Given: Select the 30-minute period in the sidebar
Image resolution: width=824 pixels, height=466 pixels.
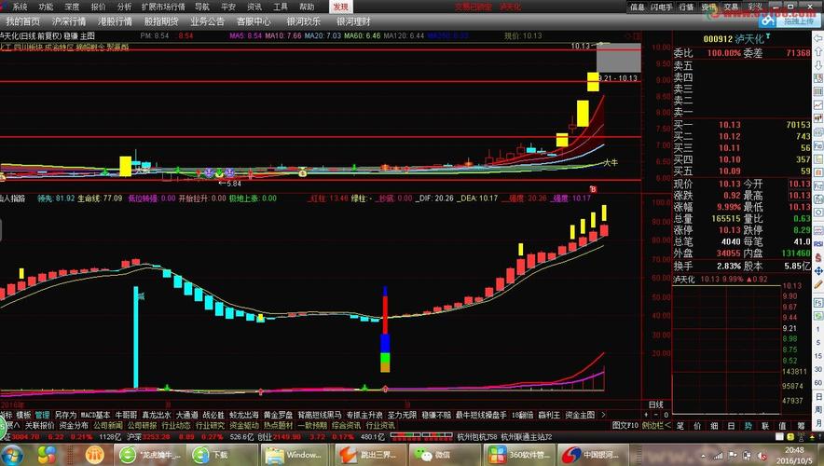Looking at the screenshot, I should [818, 369].
